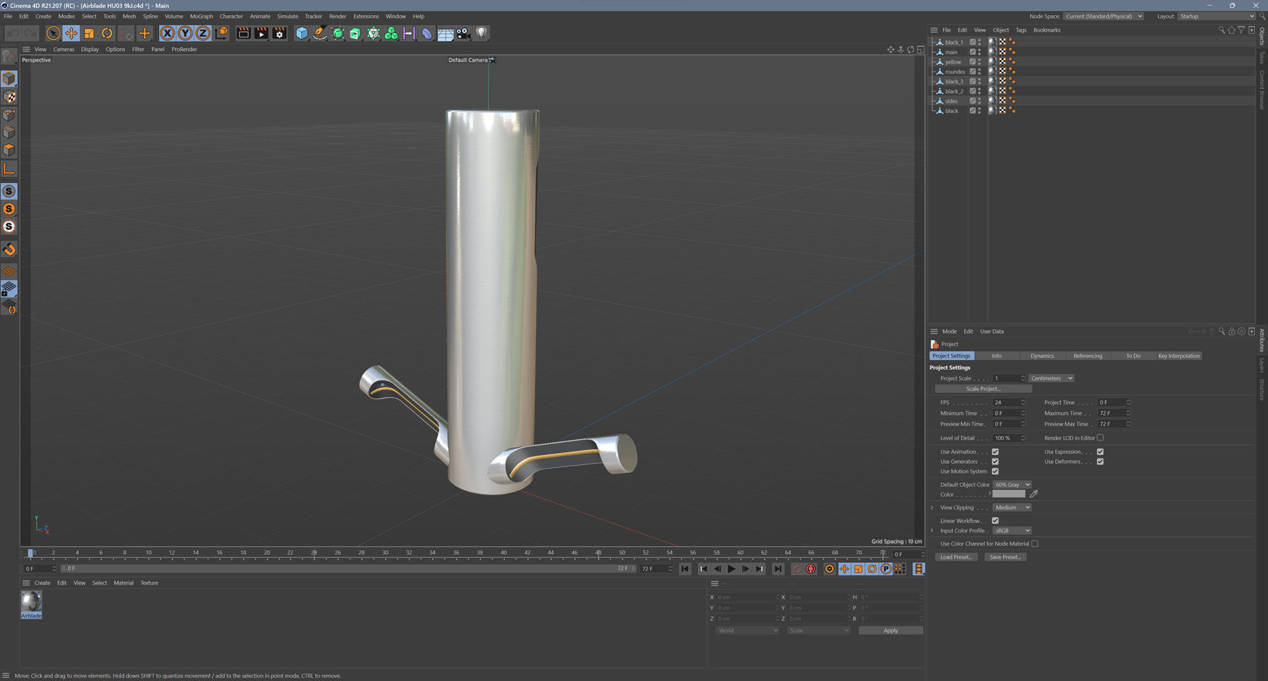The width and height of the screenshot is (1268, 681).
Task: Click the Make Editable icon in left palette
Action: pos(9,56)
